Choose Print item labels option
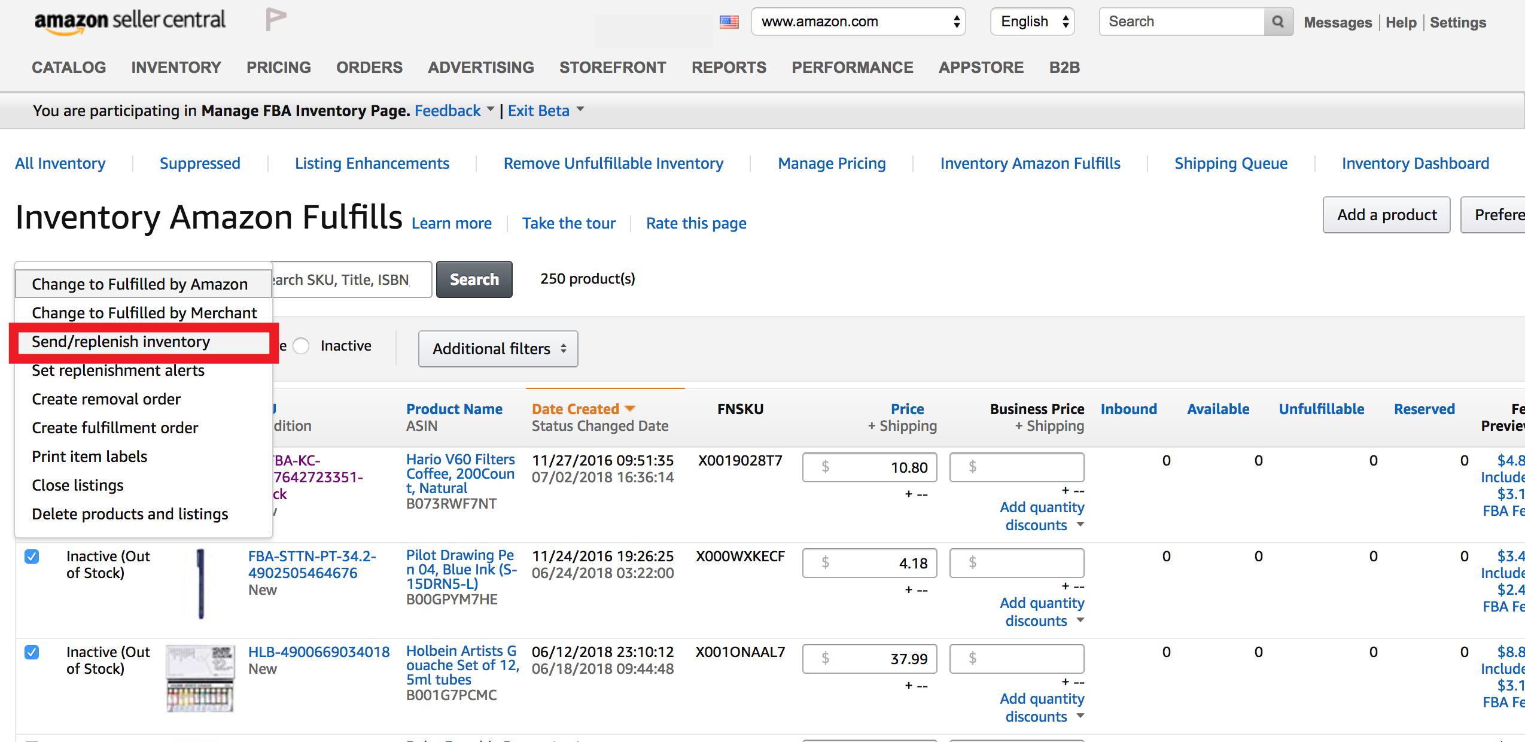Viewport: 1525px width, 742px height. (x=144, y=457)
